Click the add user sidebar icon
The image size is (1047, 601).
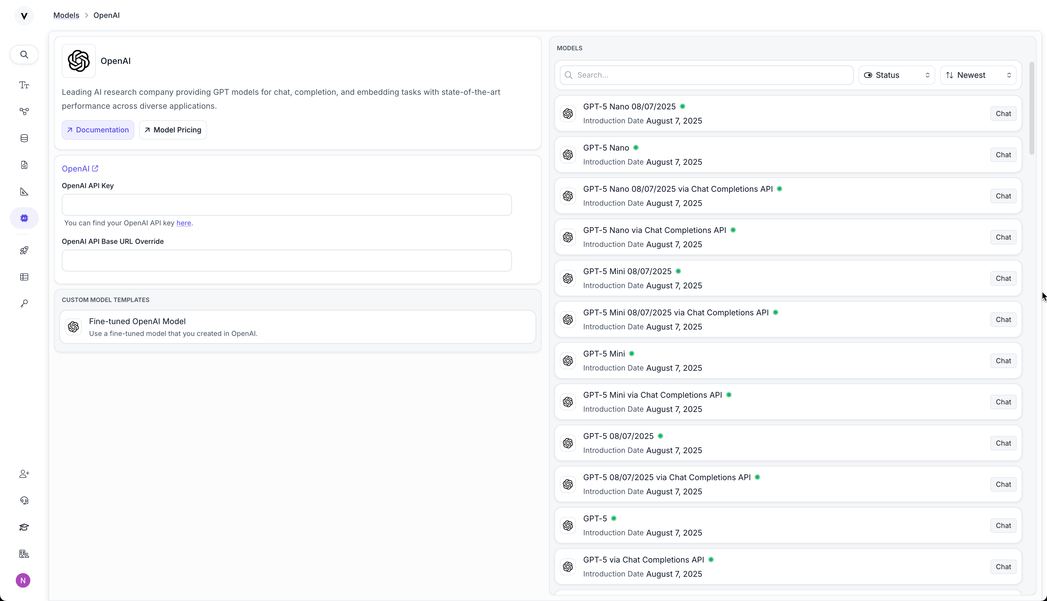24,474
